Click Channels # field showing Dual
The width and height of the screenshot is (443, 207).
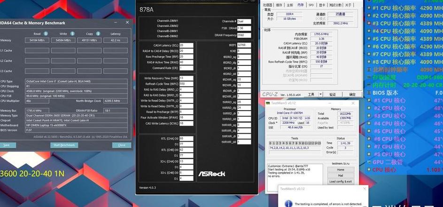[x=244, y=21]
